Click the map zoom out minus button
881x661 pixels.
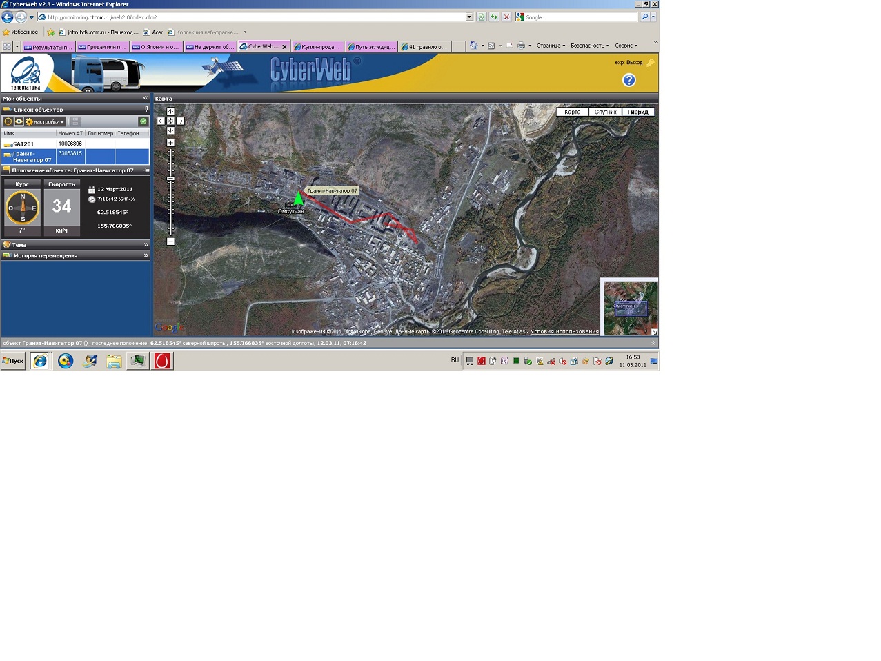(x=170, y=241)
